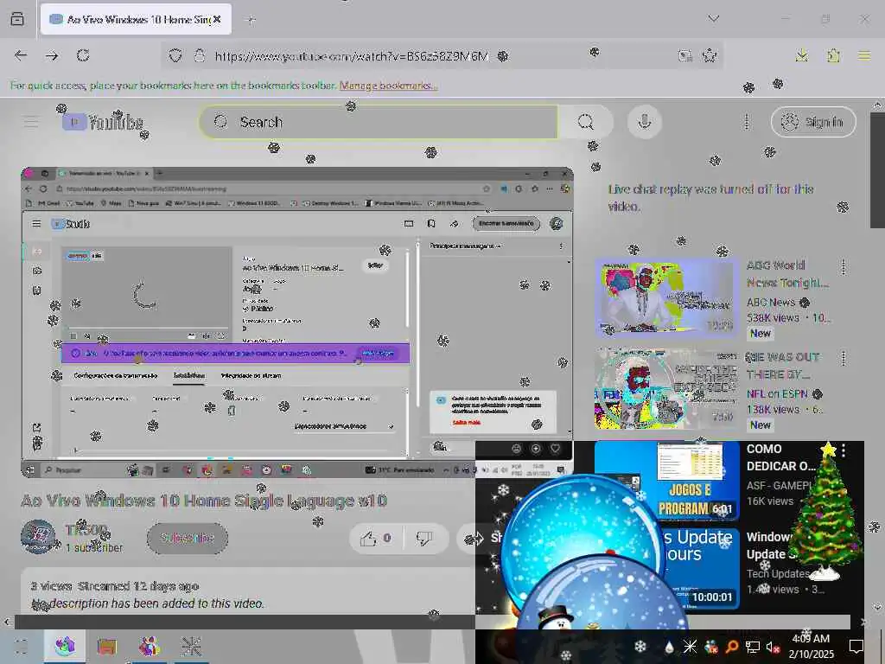
Task: Open the YouTube guide hamburger menu
Action: (31, 122)
